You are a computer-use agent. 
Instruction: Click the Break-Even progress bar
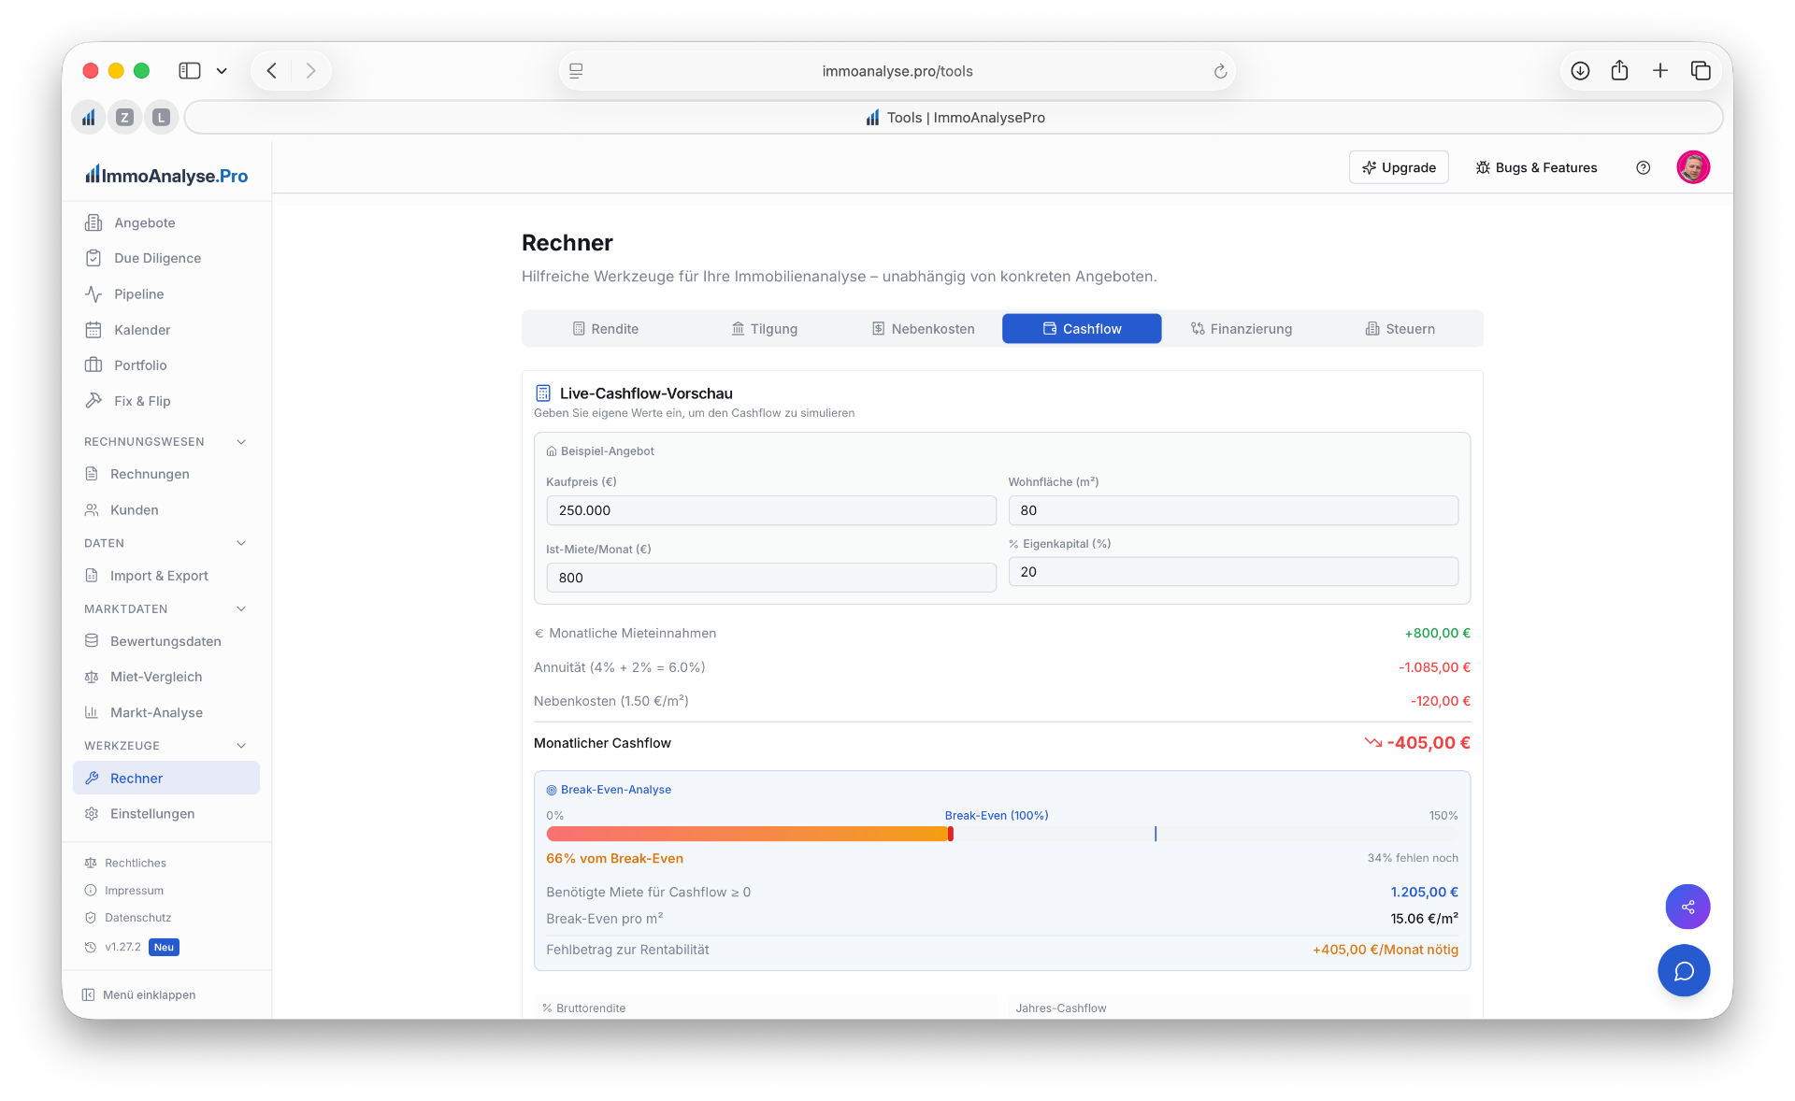(x=1002, y=834)
